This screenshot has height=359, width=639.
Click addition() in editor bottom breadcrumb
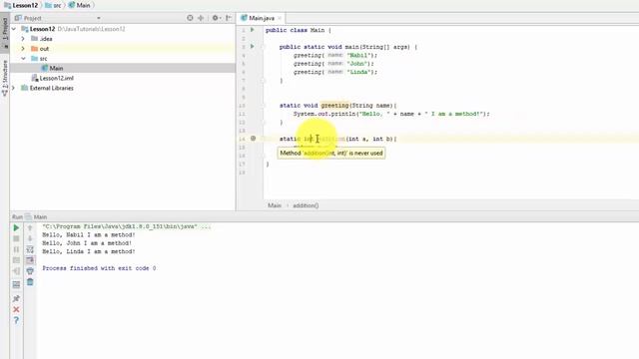(306, 205)
